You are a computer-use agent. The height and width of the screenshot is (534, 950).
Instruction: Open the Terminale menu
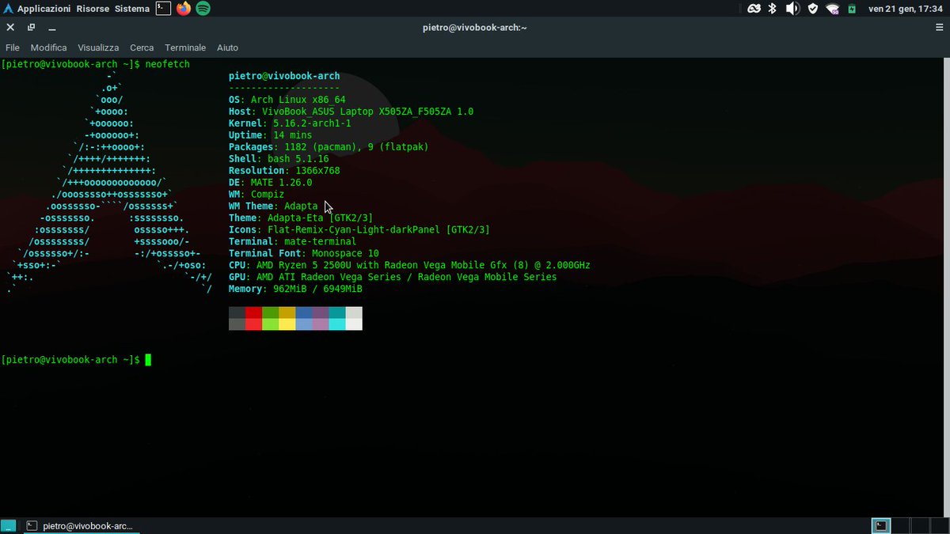[185, 47]
